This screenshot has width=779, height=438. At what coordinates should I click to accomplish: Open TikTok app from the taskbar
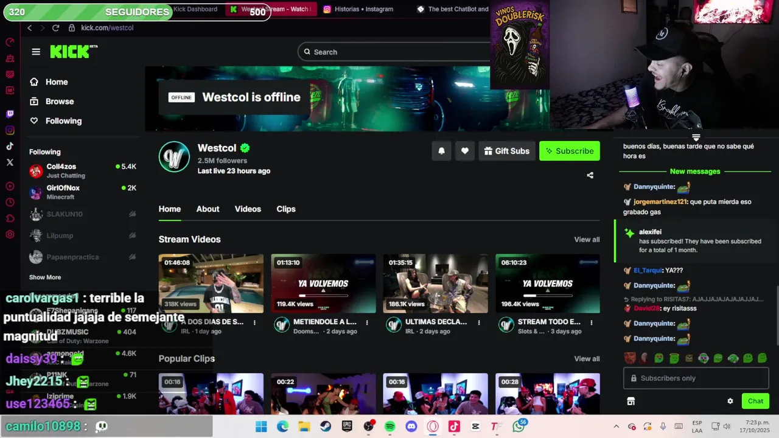(x=454, y=426)
